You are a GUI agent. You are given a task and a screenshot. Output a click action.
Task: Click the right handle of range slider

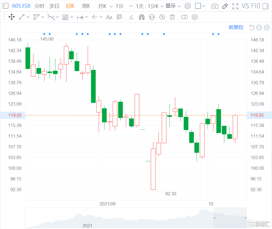pyautogui.click(x=245, y=218)
